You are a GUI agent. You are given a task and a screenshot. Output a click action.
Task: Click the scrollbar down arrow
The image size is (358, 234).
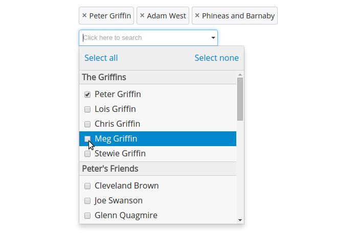[x=240, y=220]
